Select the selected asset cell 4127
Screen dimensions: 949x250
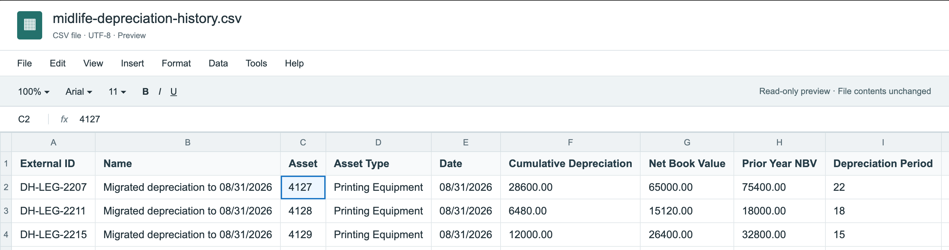pyautogui.click(x=303, y=187)
